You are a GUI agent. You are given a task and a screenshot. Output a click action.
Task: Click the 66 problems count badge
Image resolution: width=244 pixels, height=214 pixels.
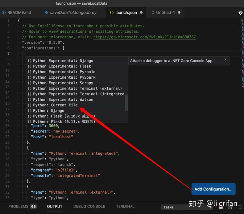click(x=33, y=207)
